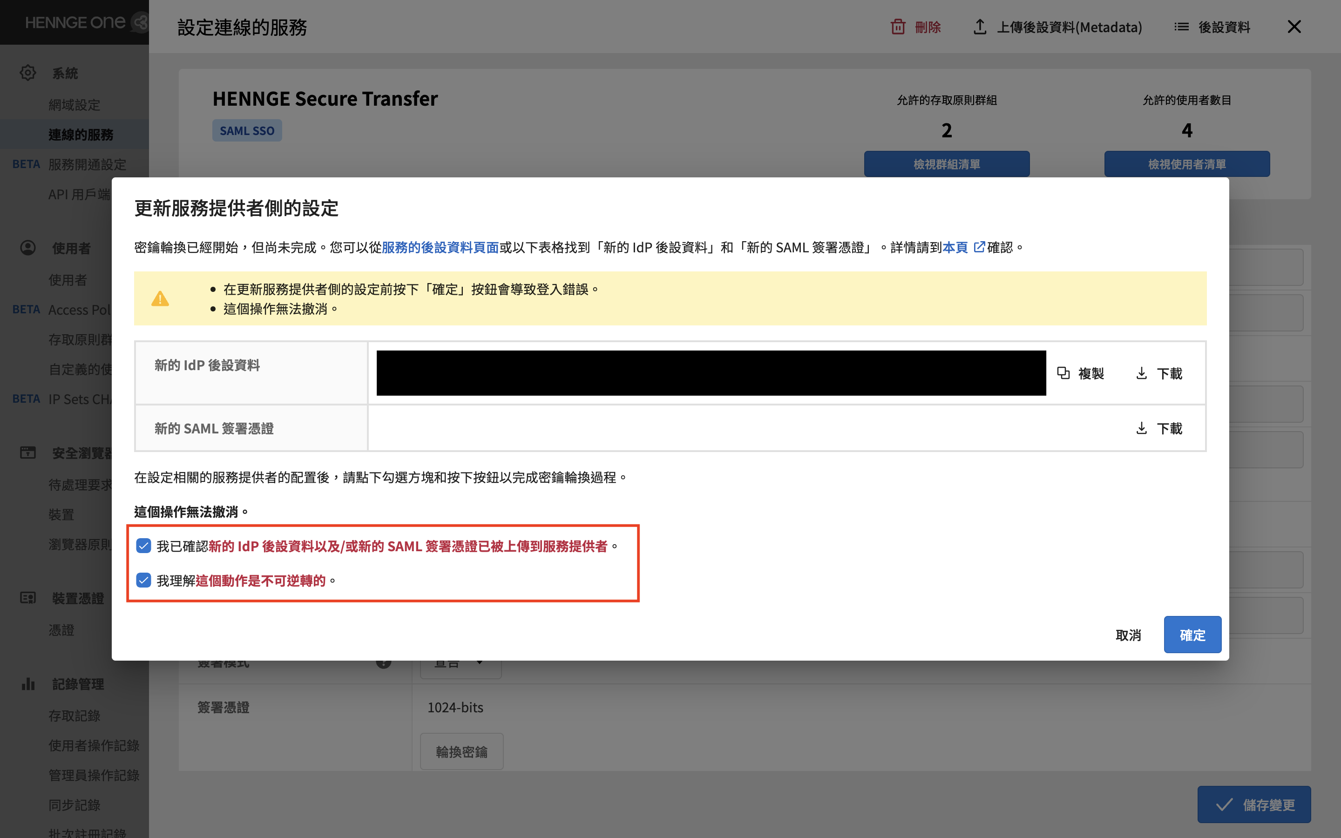Click the 記錄管理 section heading
Image resolution: width=1341 pixels, height=838 pixels.
[x=78, y=684]
